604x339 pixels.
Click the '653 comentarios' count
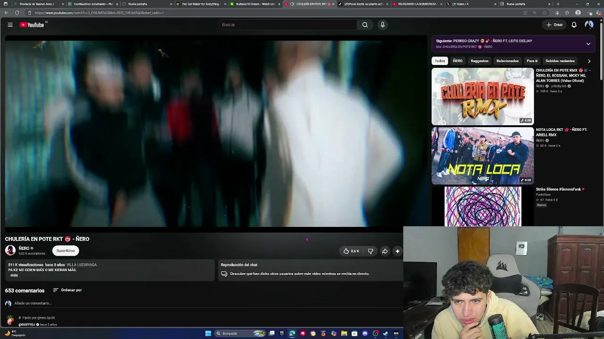click(x=25, y=291)
